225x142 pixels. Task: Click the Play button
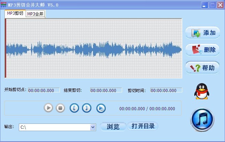pyautogui.click(x=48, y=108)
